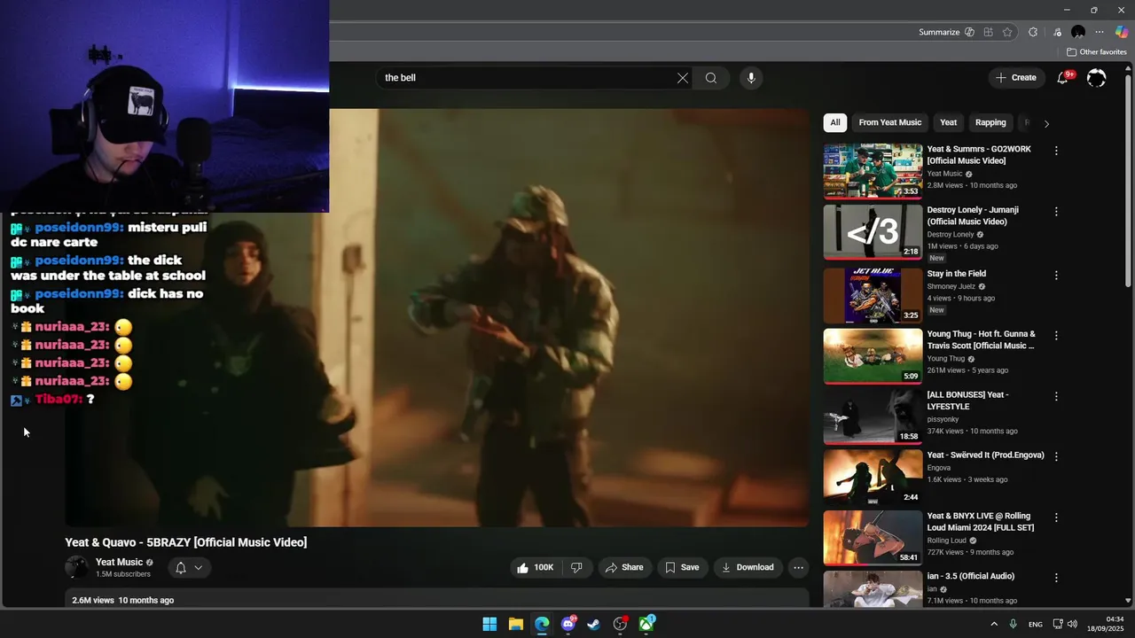Image resolution: width=1135 pixels, height=638 pixels.
Task: Select the All filter chip
Action: pos(835,122)
